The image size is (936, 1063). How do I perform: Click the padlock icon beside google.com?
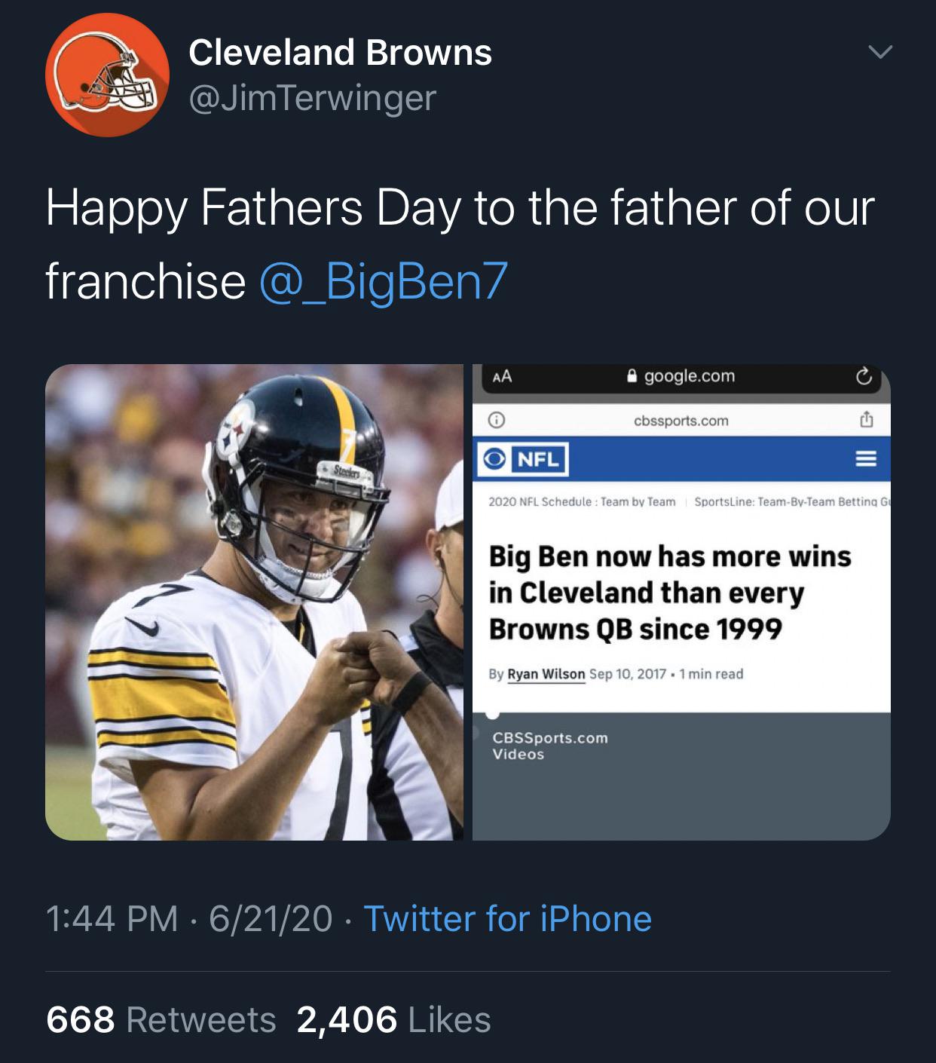[x=634, y=377]
